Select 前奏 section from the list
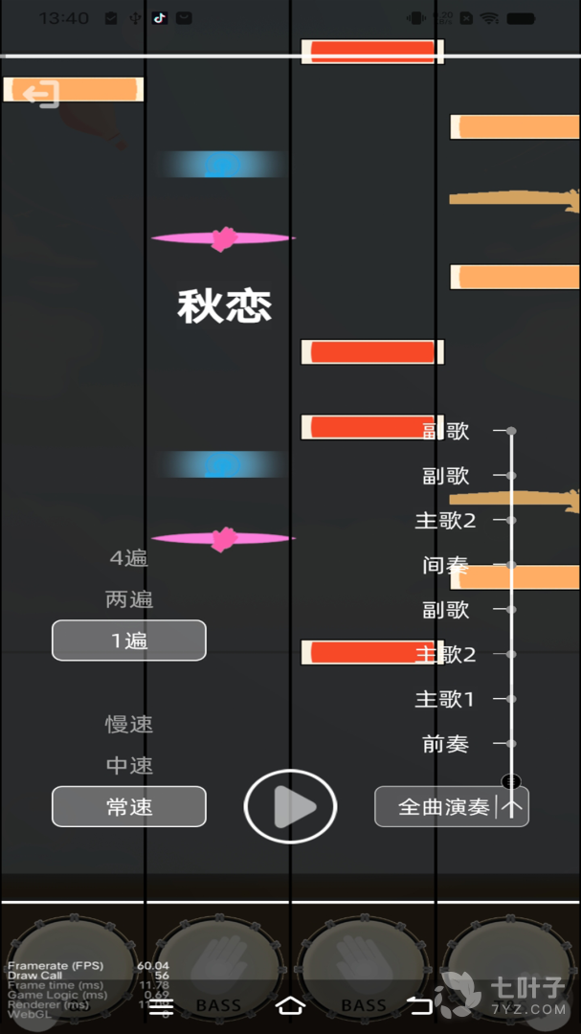 point(446,744)
